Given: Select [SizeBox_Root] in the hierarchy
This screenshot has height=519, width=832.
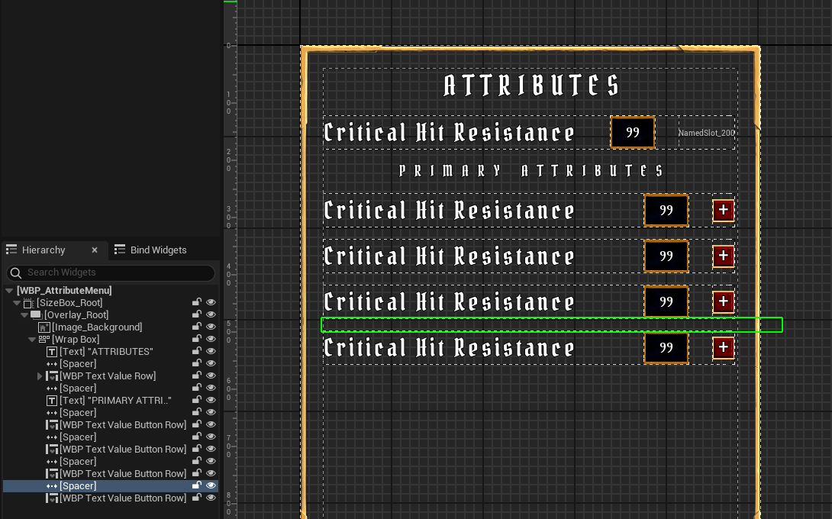Looking at the screenshot, I should click(69, 303).
